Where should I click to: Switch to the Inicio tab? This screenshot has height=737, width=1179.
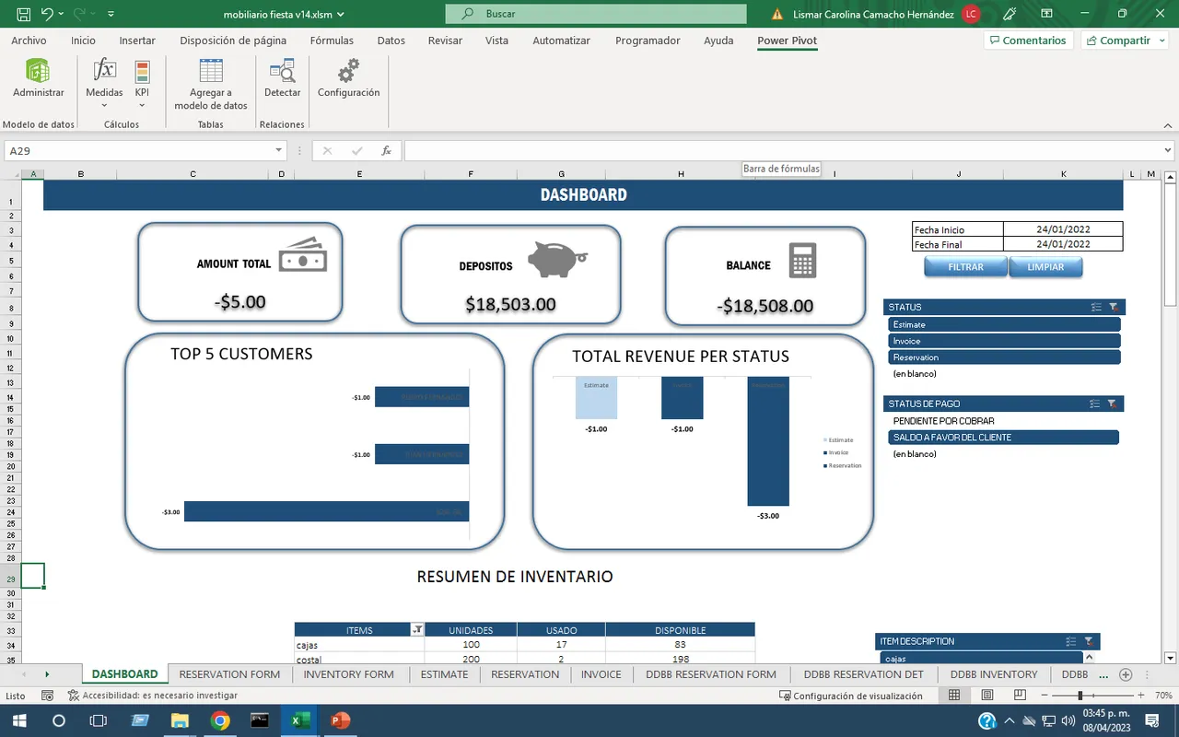(83, 41)
